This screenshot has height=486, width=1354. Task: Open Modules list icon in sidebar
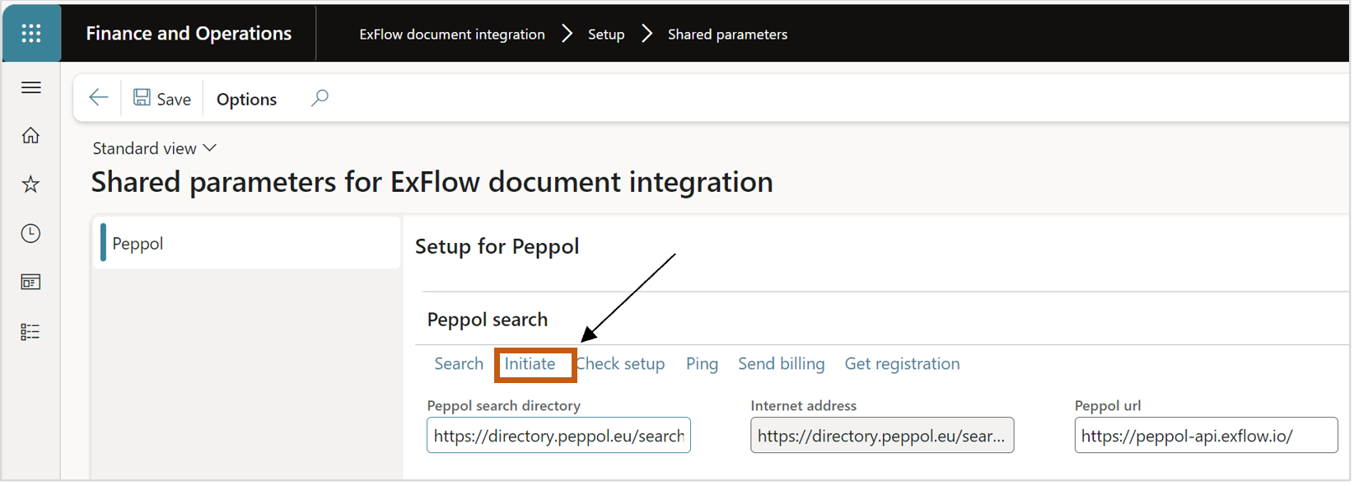coord(30,332)
